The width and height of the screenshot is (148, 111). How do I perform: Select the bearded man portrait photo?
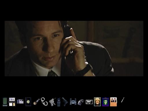pos(97,102)
